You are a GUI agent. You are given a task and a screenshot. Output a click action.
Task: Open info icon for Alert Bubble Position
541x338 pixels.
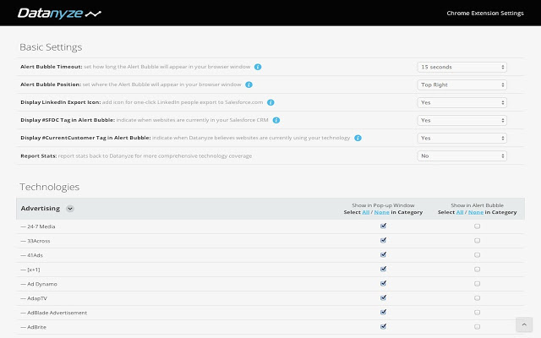pos(249,84)
